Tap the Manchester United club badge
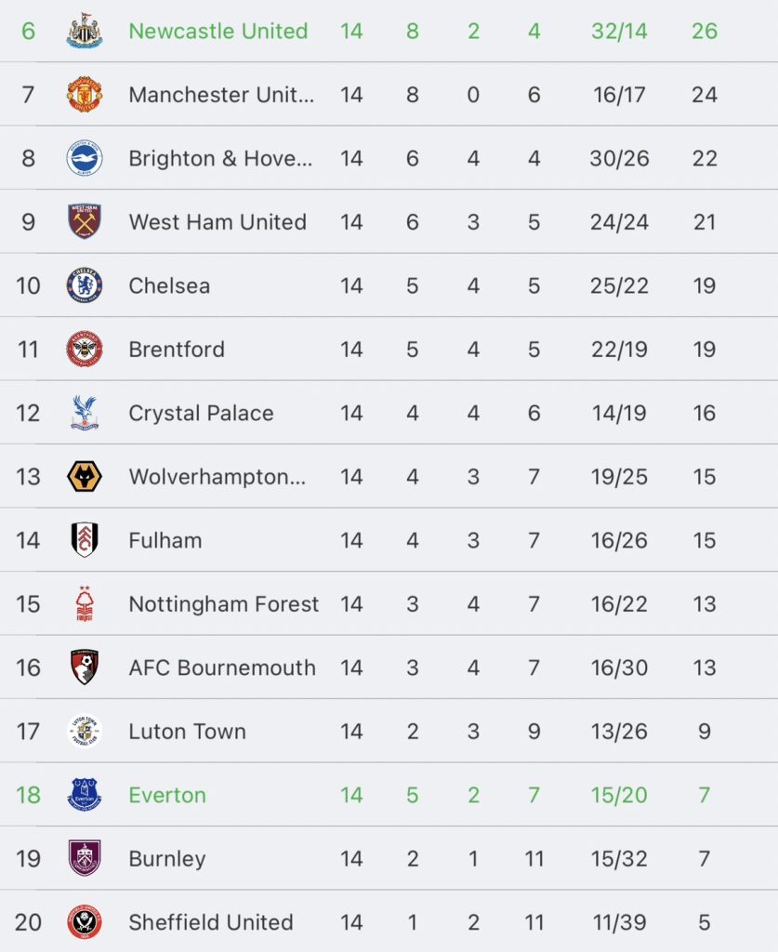The width and height of the screenshot is (778, 952). [x=85, y=94]
